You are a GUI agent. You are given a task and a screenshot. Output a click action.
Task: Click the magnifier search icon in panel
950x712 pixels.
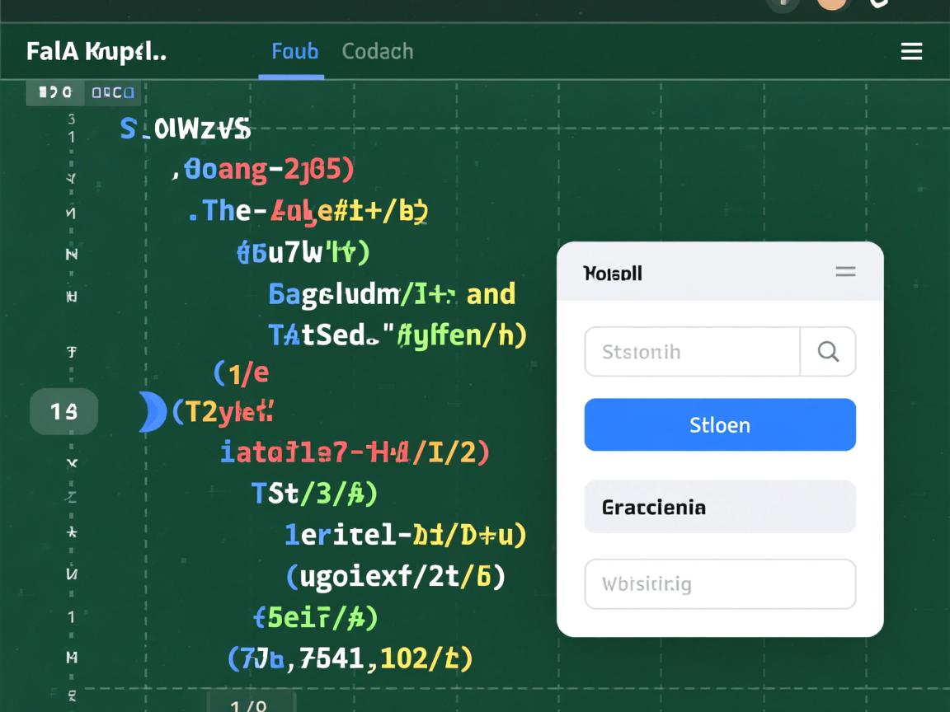click(828, 352)
